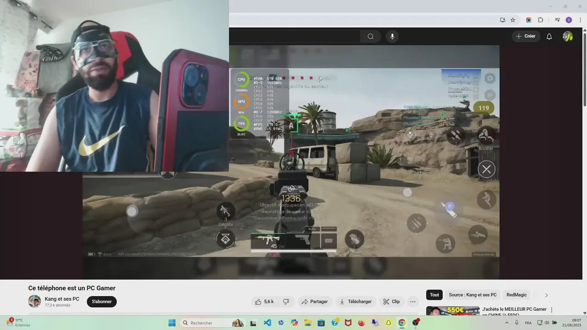Image resolution: width=587 pixels, height=330 pixels.
Task: Click the video title Ce téléphone est un PC Gamer
Action: pos(72,288)
